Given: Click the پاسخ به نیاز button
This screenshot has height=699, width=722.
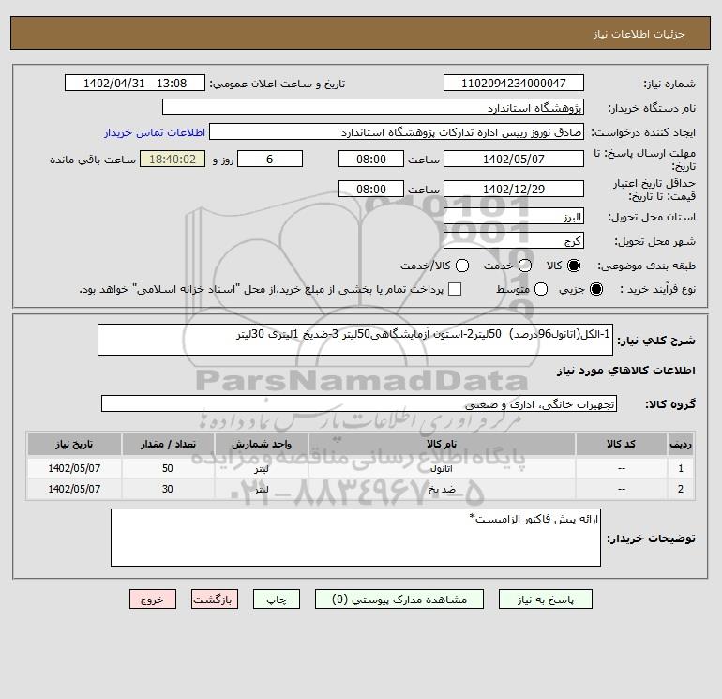Looking at the screenshot, I should [546, 600].
